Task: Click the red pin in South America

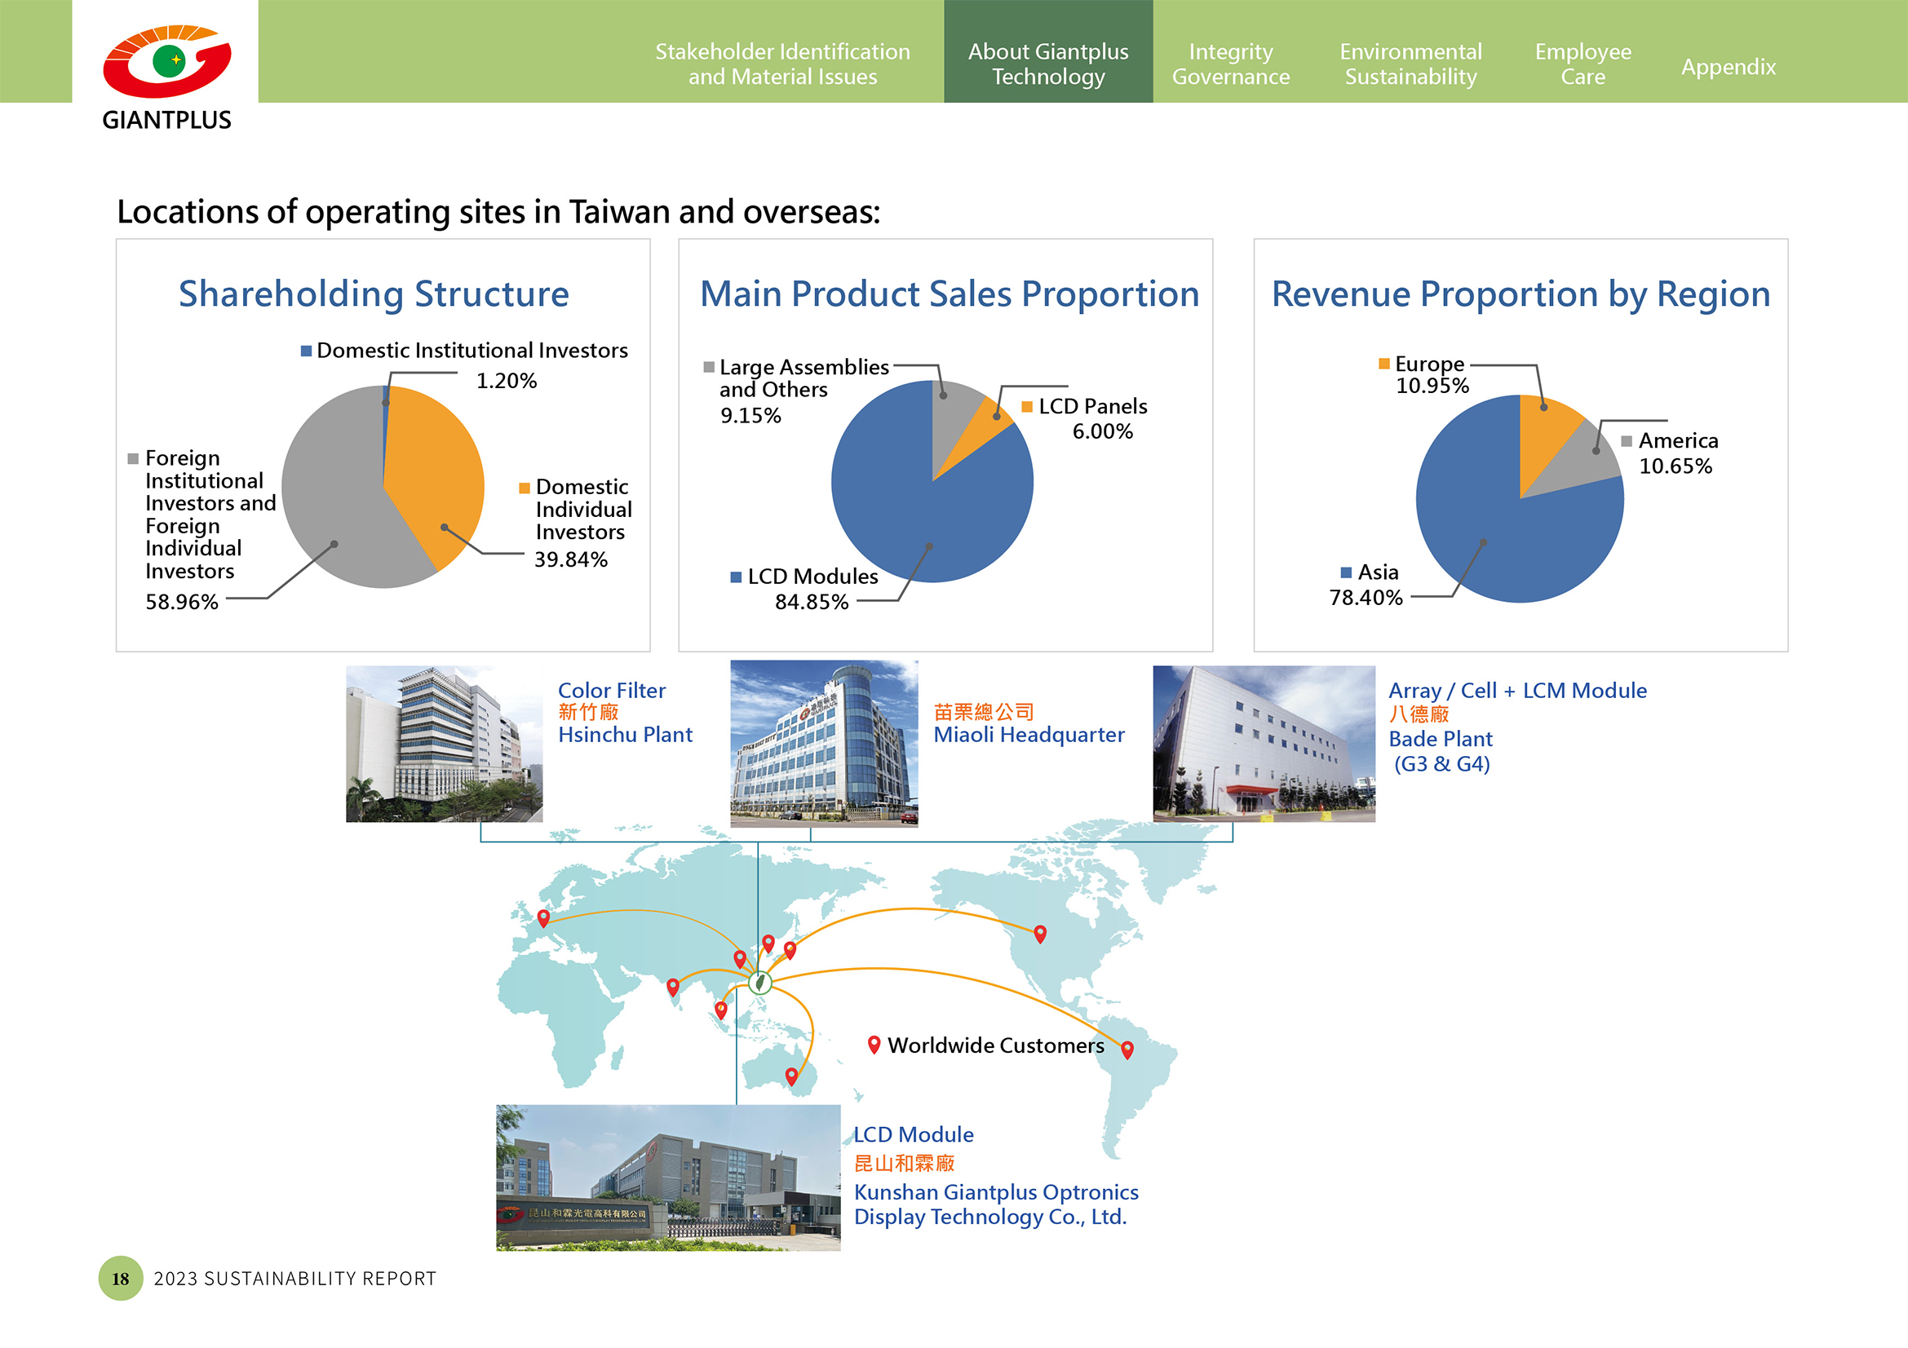Action: [x=1127, y=1049]
